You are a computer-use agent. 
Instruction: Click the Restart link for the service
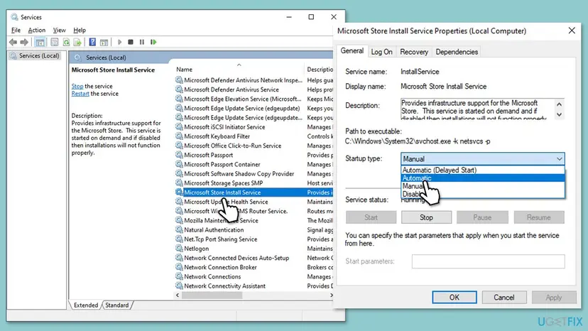(80, 94)
